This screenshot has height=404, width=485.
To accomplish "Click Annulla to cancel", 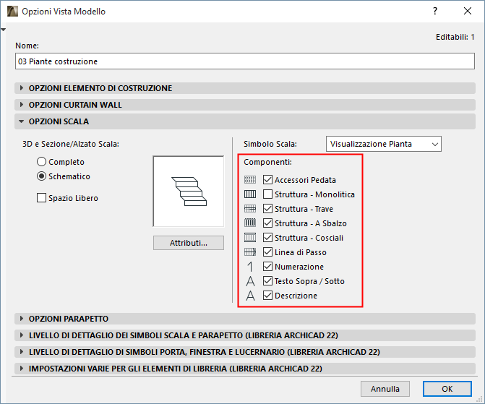I will pos(385,389).
